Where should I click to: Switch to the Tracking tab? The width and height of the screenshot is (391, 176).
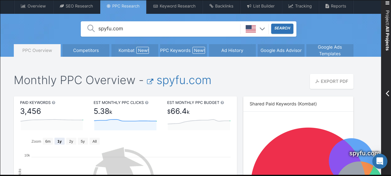pos(300,6)
